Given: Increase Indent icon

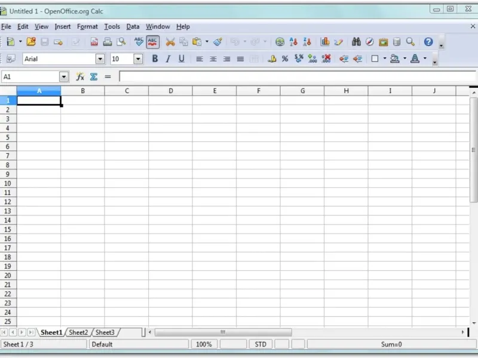Looking at the screenshot, I should [357, 58].
